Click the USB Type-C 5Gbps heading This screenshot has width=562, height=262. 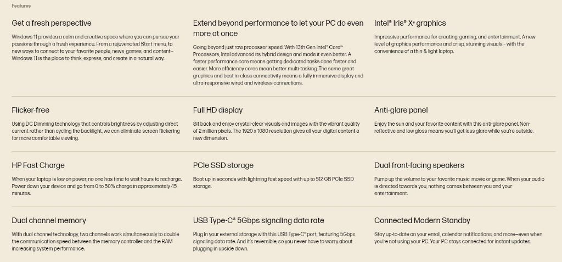tap(258, 220)
